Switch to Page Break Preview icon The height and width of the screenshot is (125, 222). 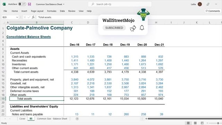point(202,123)
